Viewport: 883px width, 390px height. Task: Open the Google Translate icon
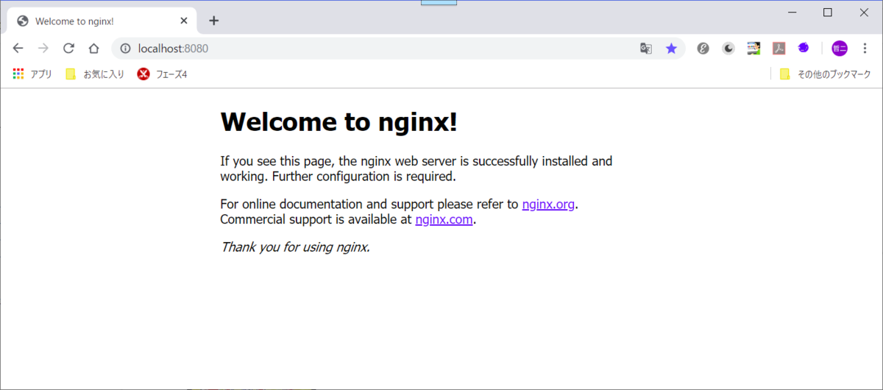[646, 49]
